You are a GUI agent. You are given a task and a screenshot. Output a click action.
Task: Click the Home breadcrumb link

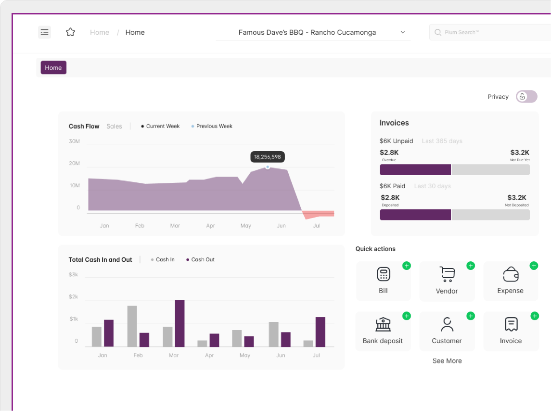click(99, 32)
